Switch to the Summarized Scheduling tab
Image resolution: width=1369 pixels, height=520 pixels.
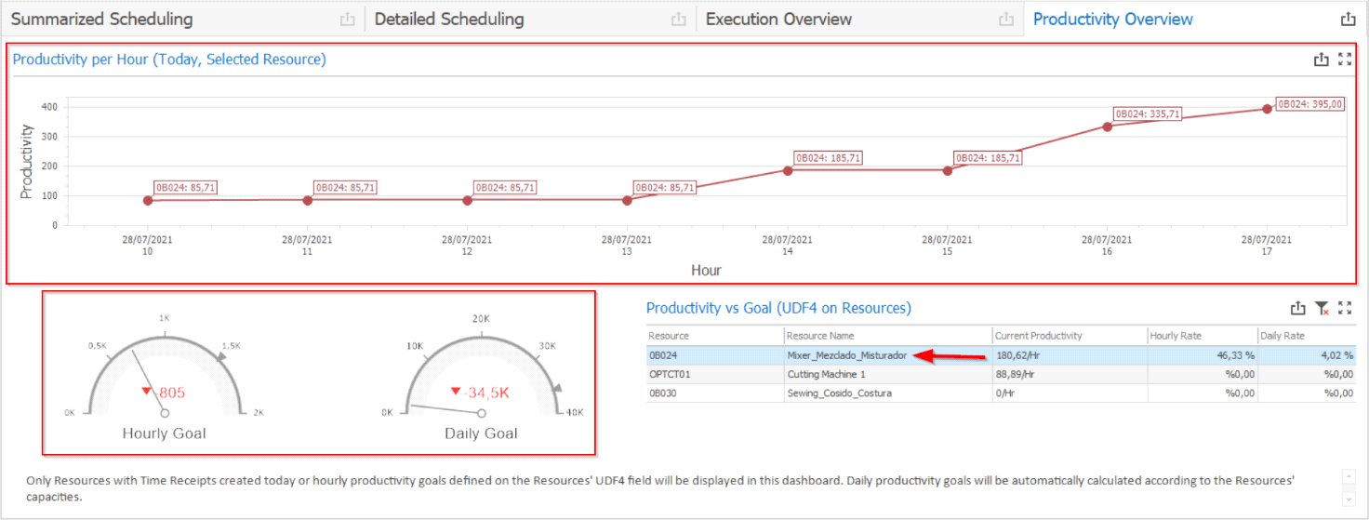coord(102,20)
